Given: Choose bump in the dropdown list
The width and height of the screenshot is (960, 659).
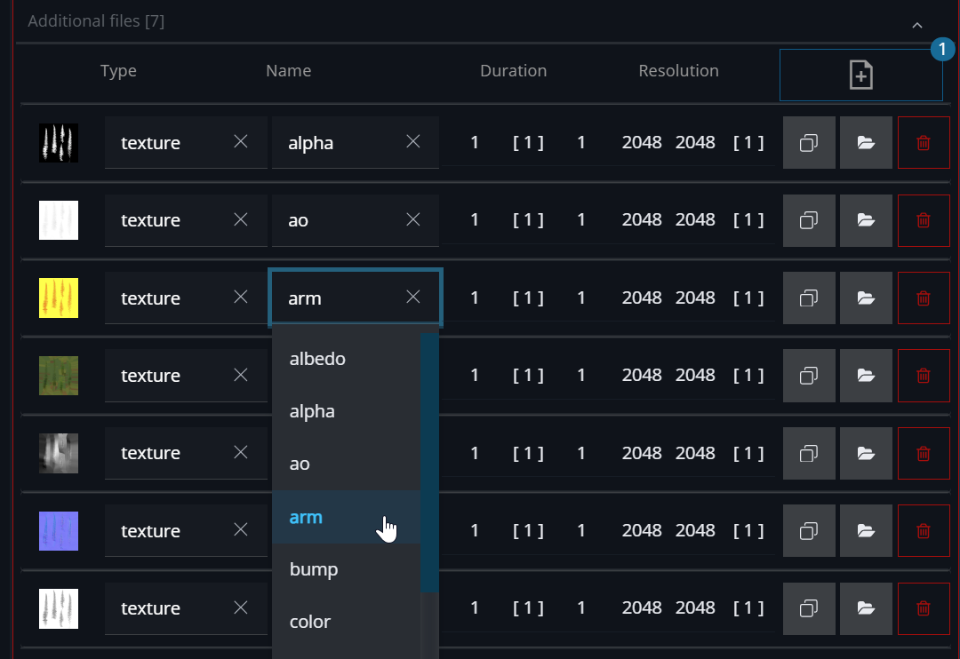Looking at the screenshot, I should tap(314, 569).
